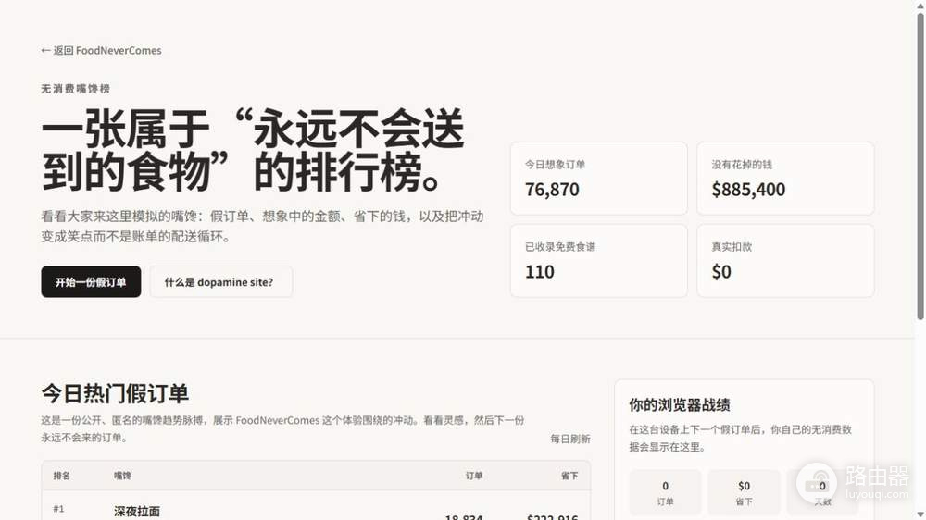Click the 开始一份假订单 button
The image size is (926, 520).
click(x=91, y=281)
